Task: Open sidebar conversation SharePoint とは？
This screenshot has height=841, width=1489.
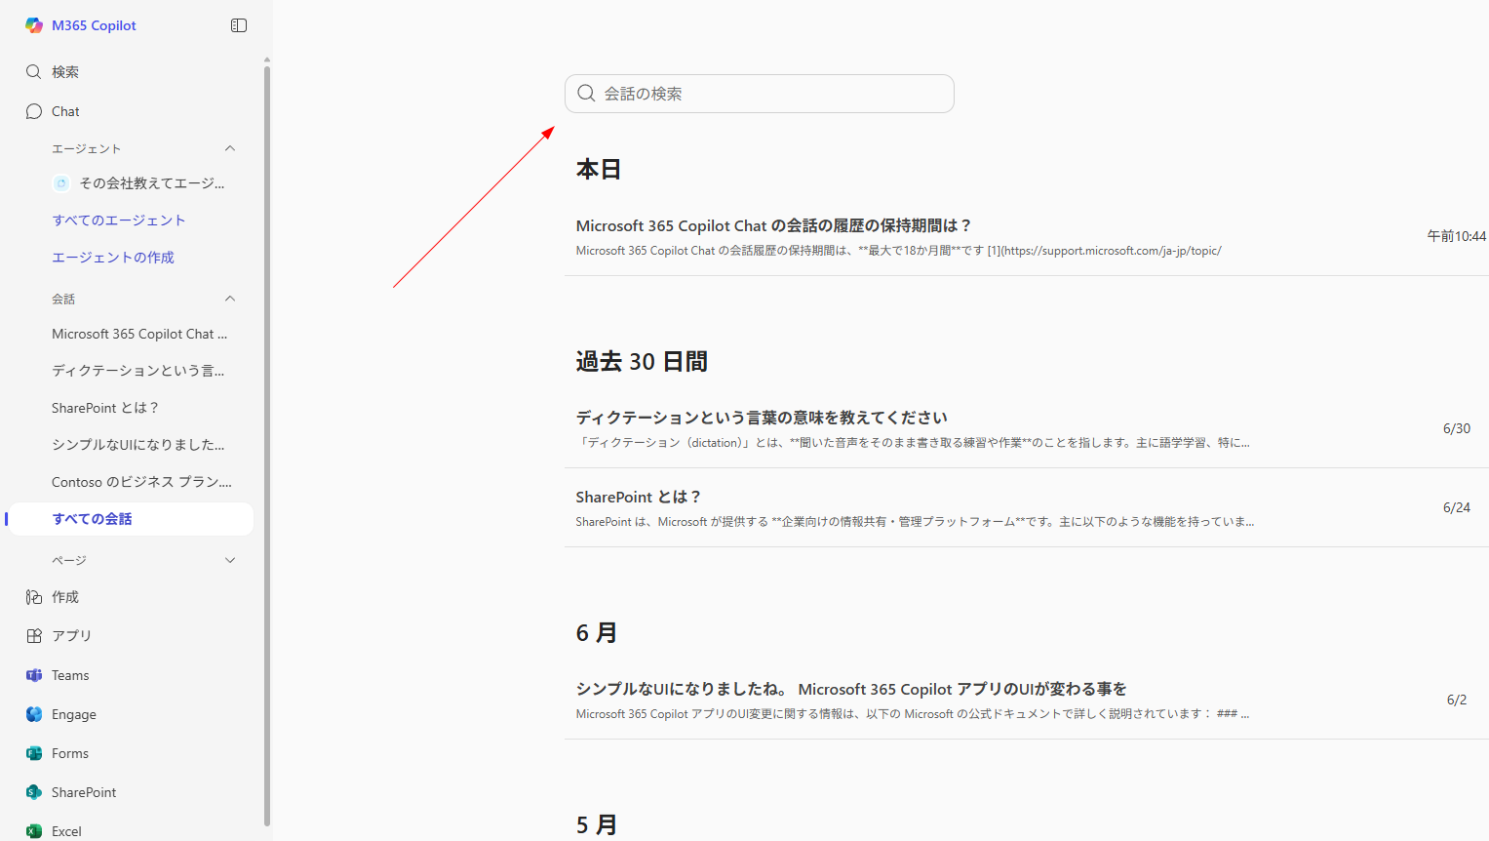Action: pos(105,408)
